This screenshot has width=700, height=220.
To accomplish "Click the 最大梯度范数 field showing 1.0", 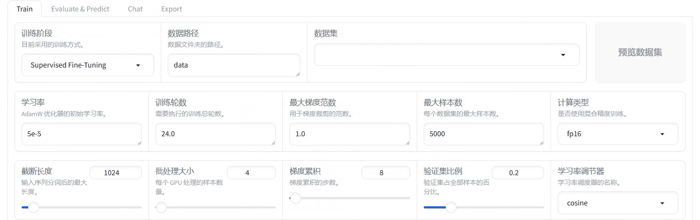I will [x=349, y=134].
